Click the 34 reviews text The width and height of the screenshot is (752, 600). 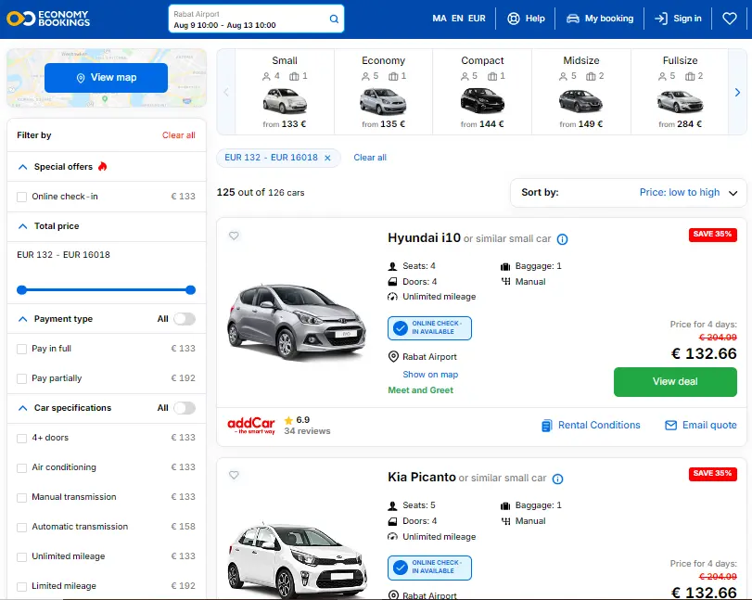[x=307, y=430]
